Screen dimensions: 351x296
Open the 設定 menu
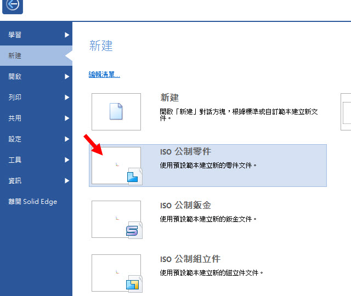(x=36, y=139)
